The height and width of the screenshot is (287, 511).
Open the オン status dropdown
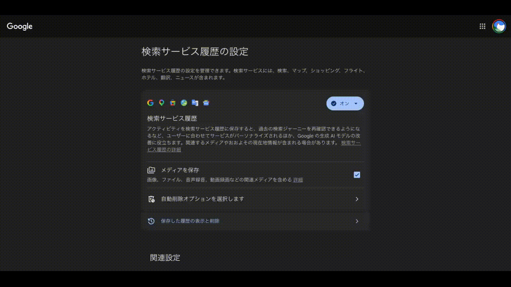pyautogui.click(x=345, y=103)
